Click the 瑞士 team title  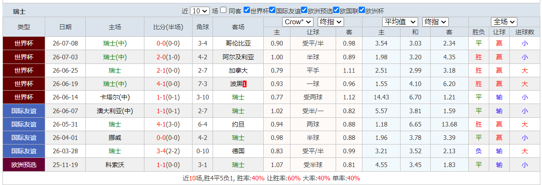click(x=19, y=12)
